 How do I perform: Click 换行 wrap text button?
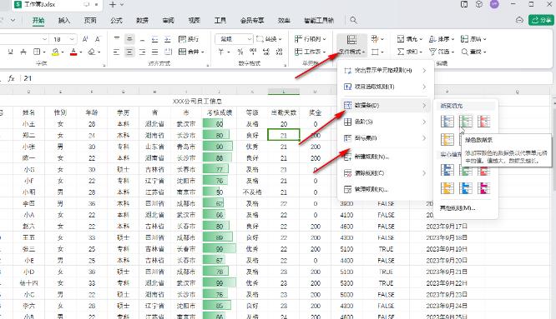coord(189,39)
